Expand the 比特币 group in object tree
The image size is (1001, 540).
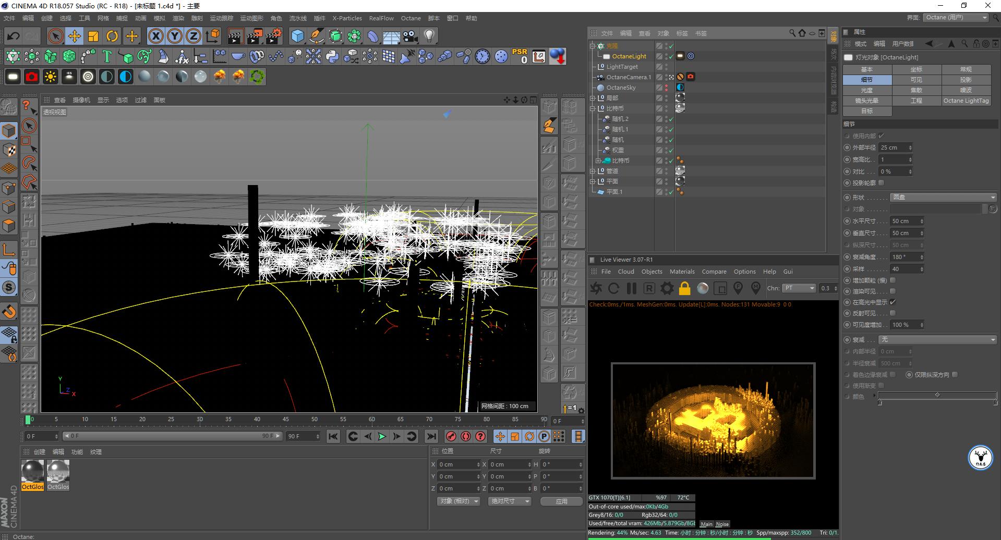(x=598, y=161)
